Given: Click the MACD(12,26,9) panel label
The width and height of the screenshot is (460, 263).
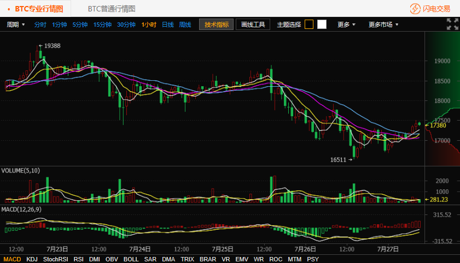Looking at the screenshot, I should [x=21, y=210].
